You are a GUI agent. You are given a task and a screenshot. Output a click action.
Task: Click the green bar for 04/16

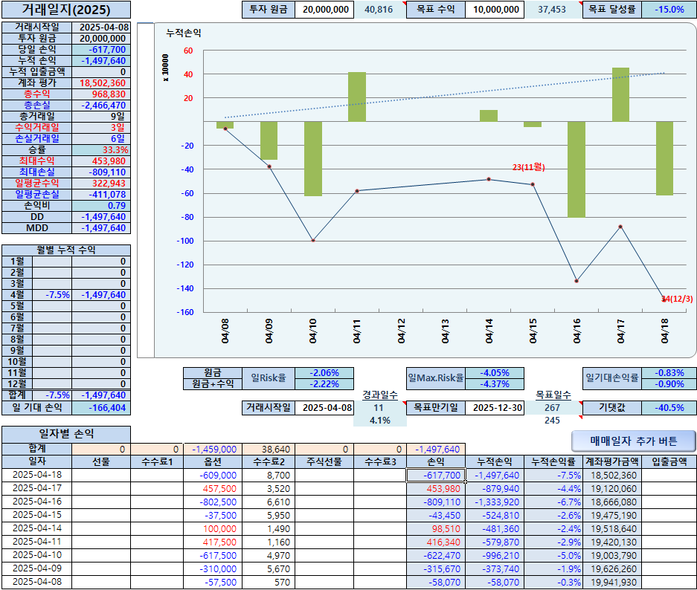click(576, 169)
